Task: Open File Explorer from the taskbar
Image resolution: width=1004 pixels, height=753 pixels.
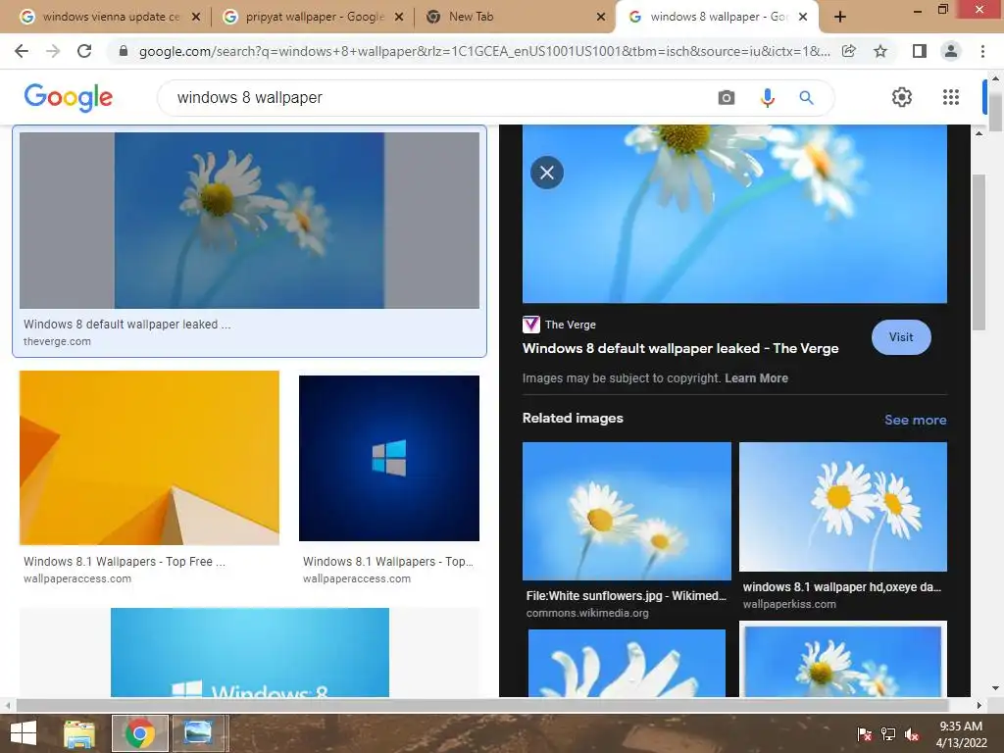Action: [78, 733]
